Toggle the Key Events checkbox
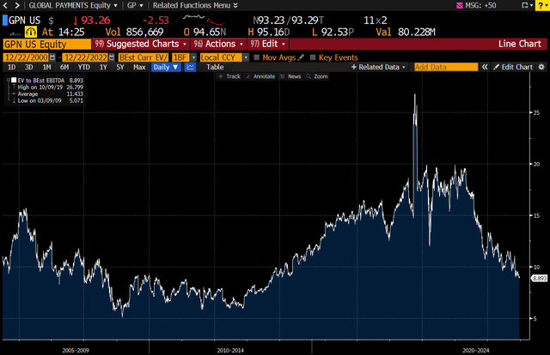Viewport: 550px width, 355px height. pyautogui.click(x=313, y=57)
